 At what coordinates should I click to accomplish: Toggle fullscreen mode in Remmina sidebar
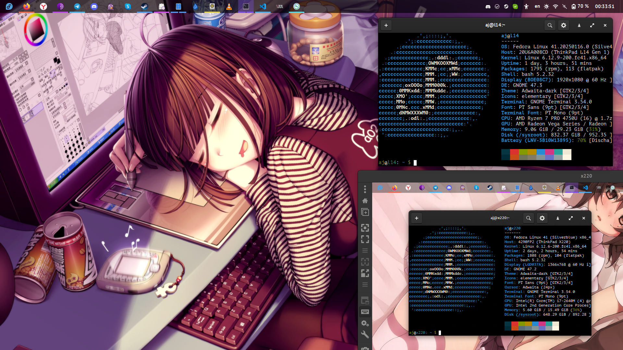pyautogui.click(x=365, y=239)
